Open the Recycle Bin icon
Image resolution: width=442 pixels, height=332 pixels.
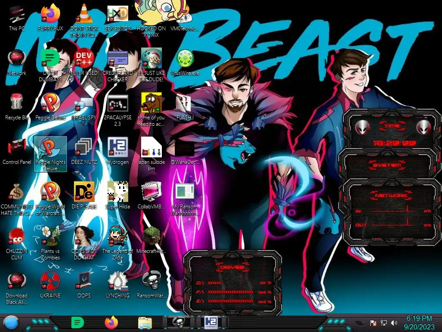click(17, 107)
